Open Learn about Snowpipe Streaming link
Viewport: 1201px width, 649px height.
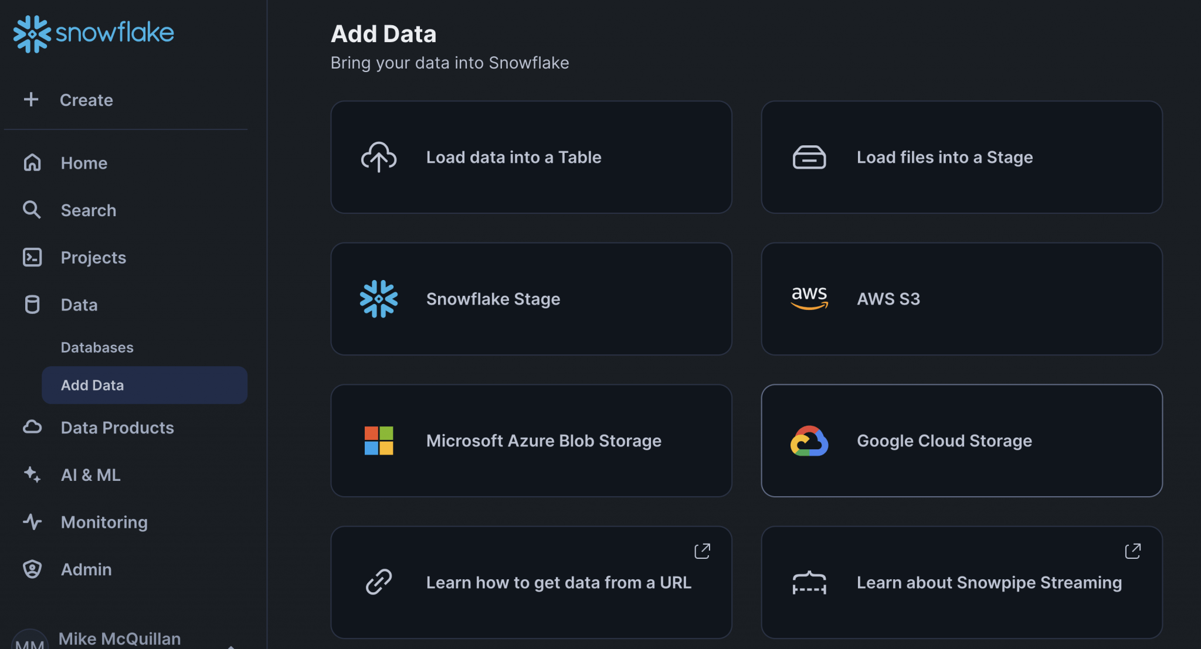click(x=961, y=582)
